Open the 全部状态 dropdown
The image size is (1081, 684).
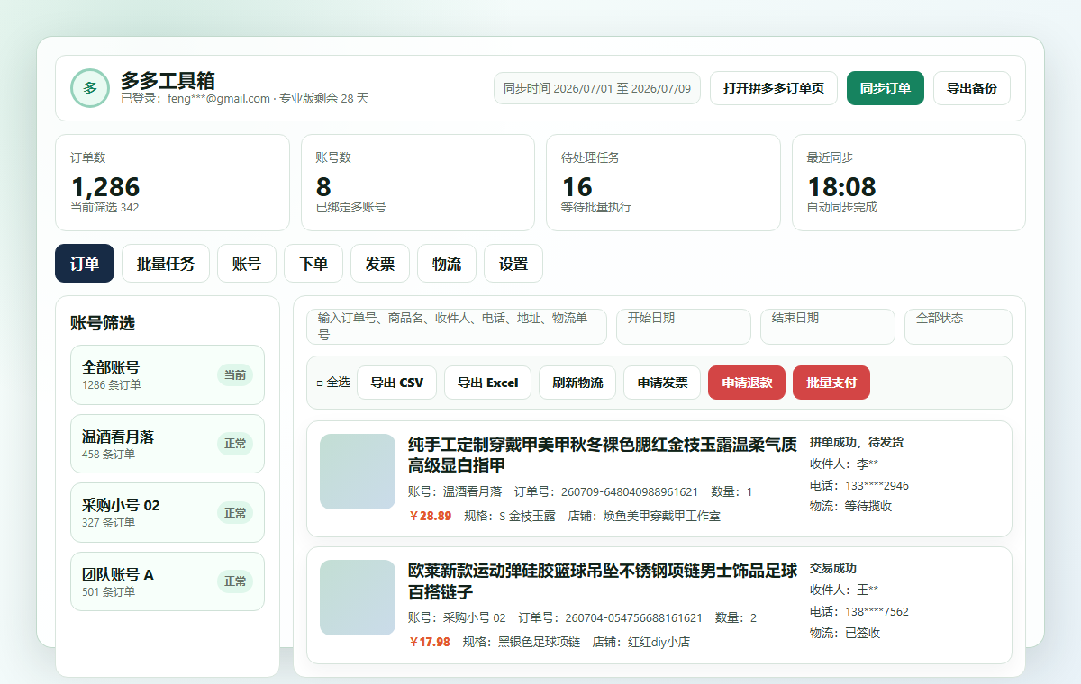point(958,327)
